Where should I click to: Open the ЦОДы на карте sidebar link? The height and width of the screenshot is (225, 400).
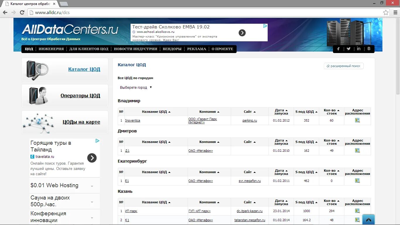[81, 122]
